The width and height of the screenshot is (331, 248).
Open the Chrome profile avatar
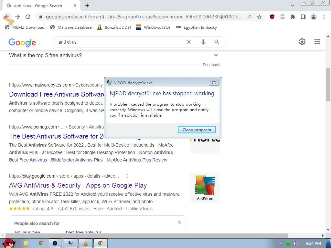point(314,17)
